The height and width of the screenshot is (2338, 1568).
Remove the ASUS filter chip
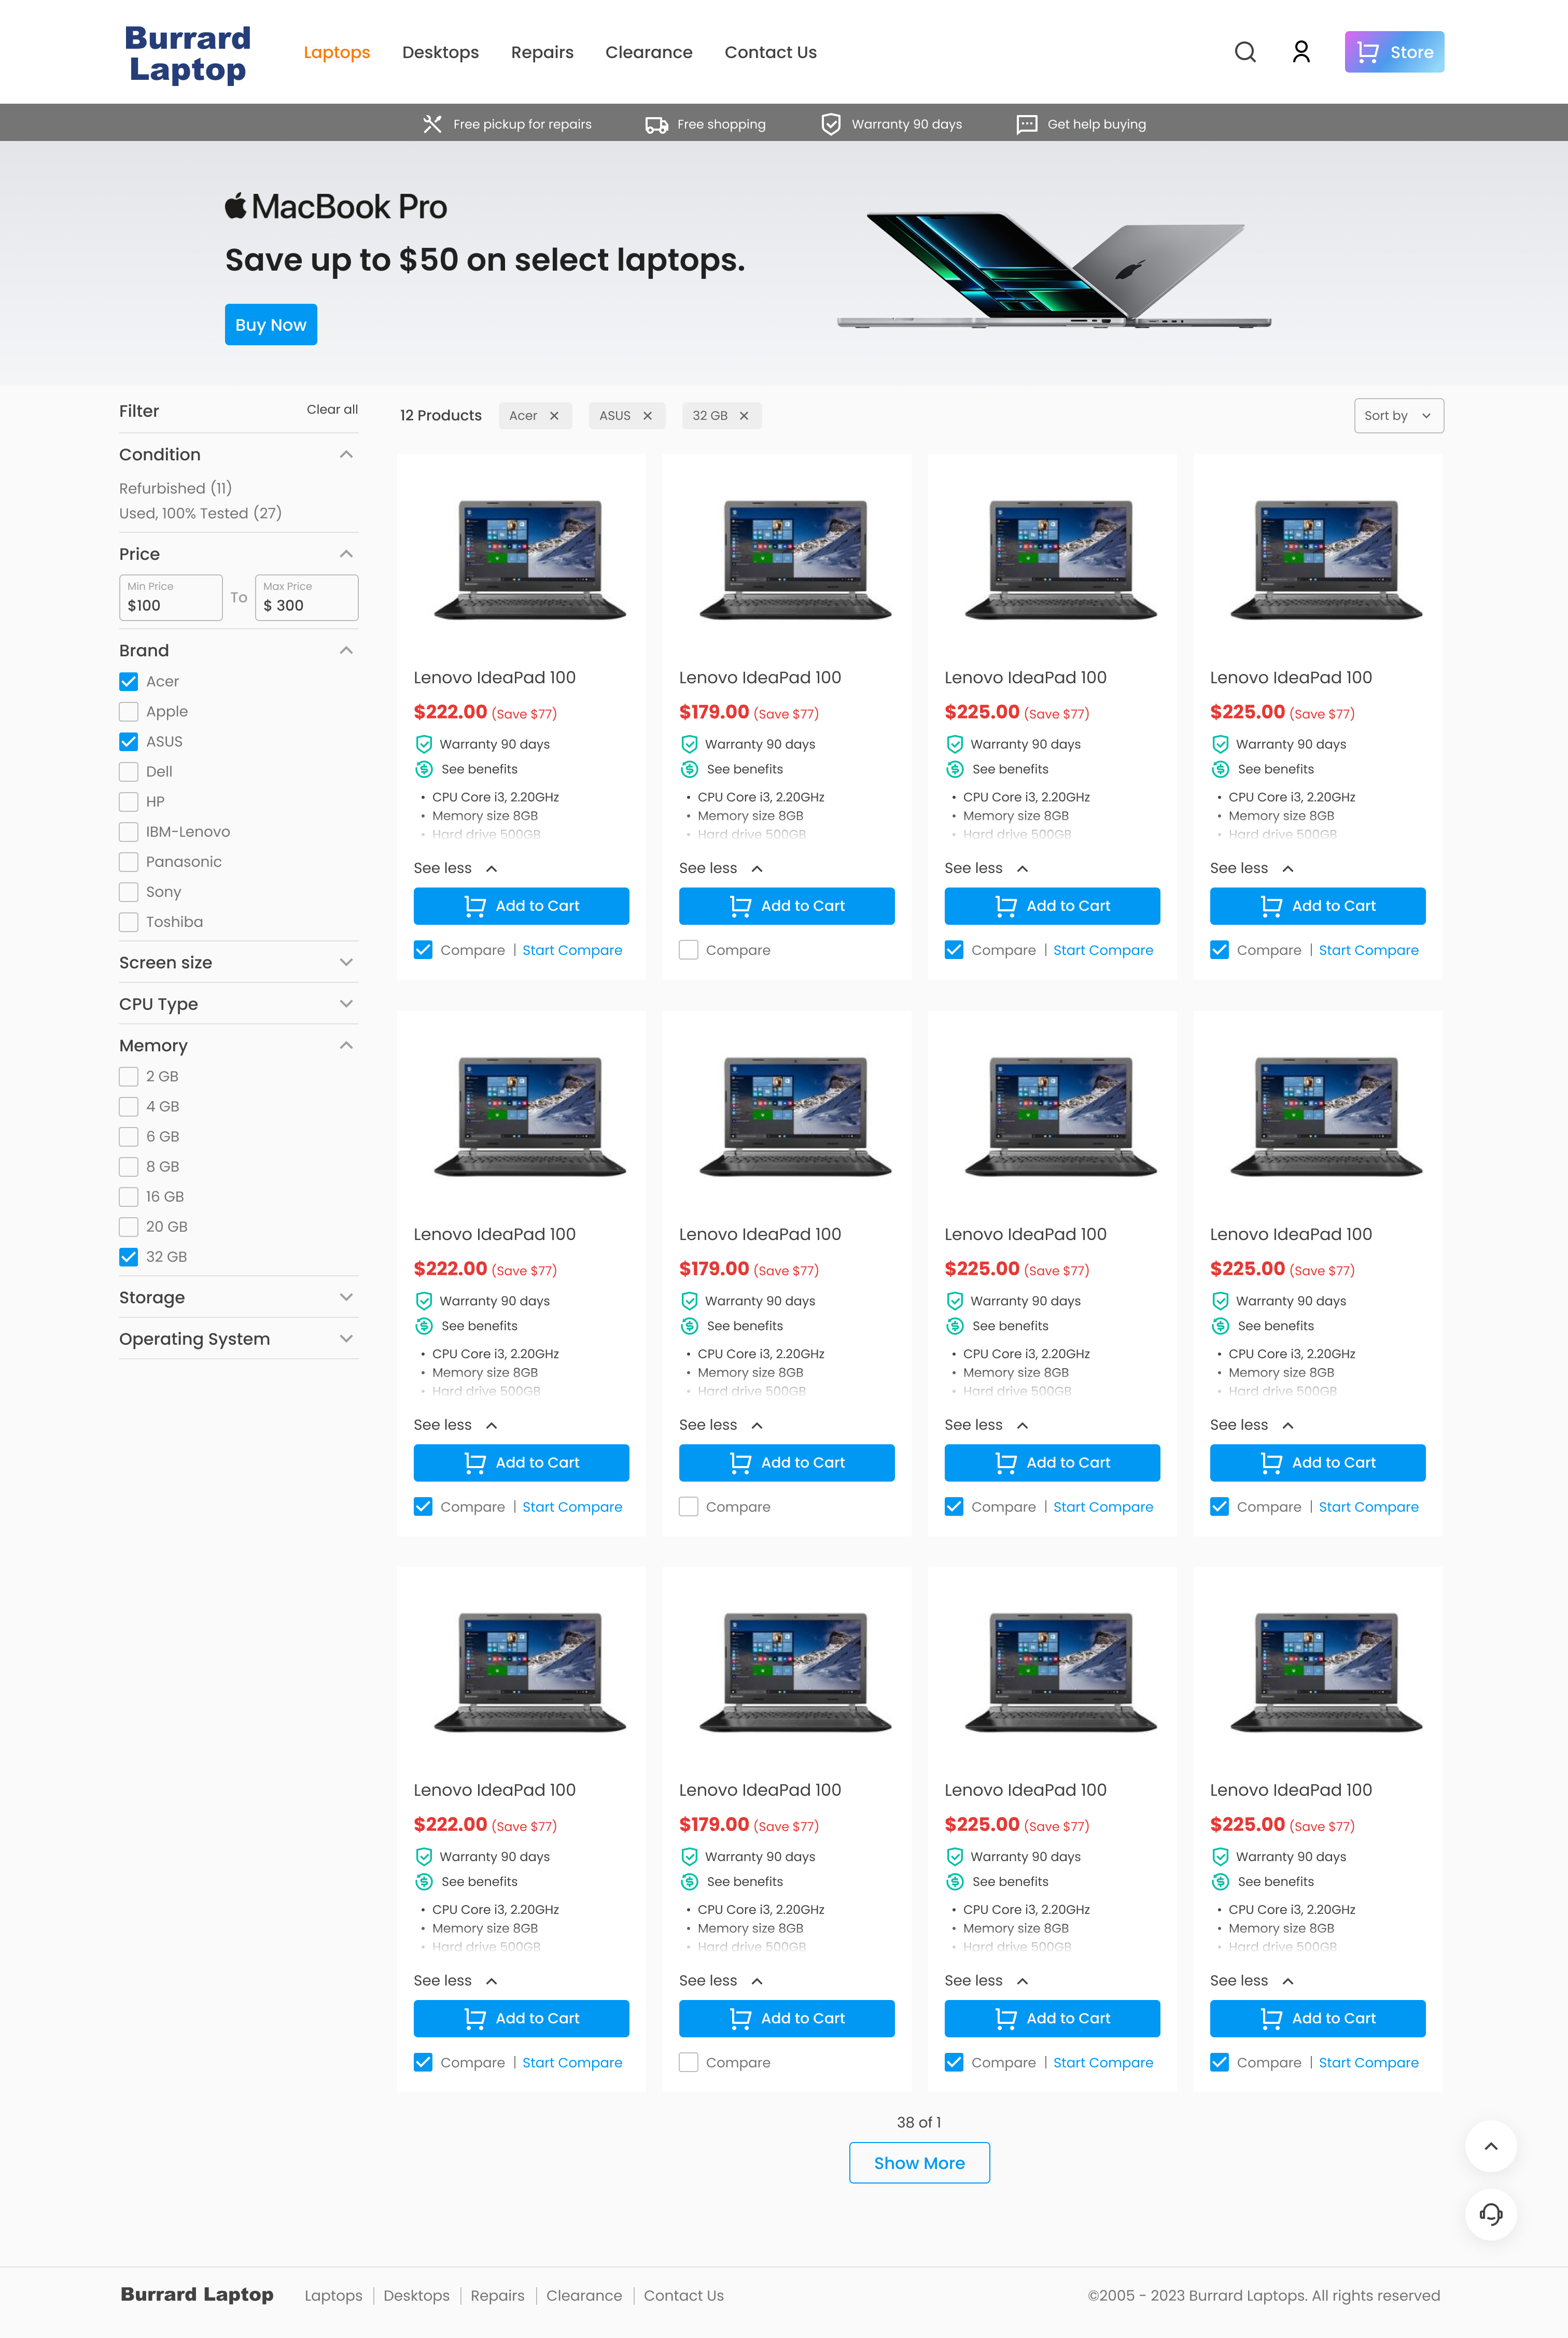click(x=647, y=416)
